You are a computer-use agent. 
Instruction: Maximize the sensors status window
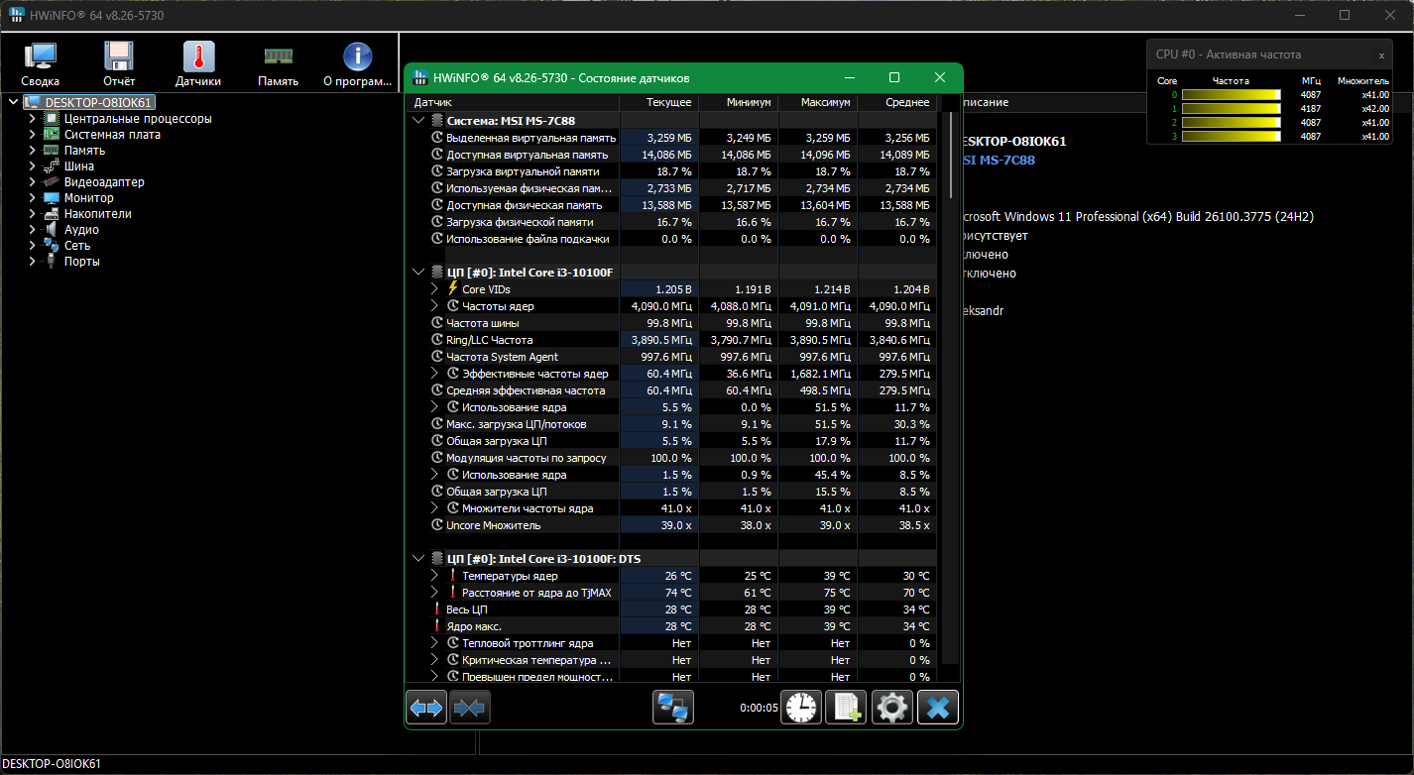coord(894,77)
